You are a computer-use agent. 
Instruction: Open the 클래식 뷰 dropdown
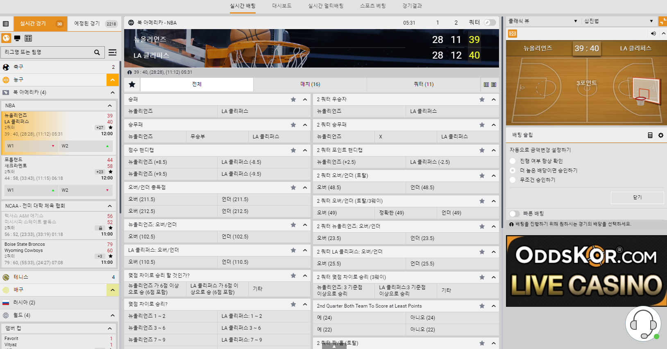point(543,21)
